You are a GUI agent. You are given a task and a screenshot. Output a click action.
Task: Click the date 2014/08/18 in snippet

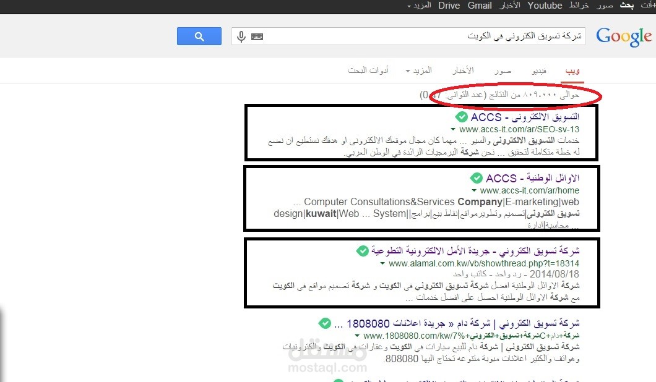[x=555, y=274]
